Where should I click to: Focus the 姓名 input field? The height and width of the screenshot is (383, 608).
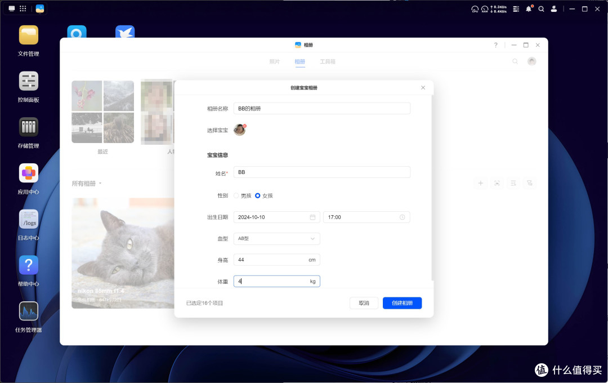[322, 172]
